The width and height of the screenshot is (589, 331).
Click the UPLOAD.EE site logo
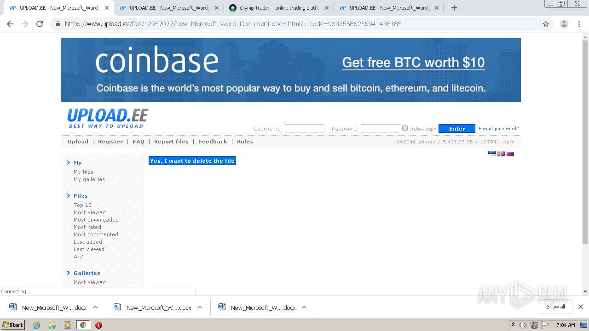[108, 118]
